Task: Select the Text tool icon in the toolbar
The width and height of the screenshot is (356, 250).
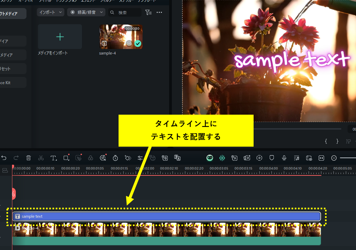Action: tap(53, 158)
